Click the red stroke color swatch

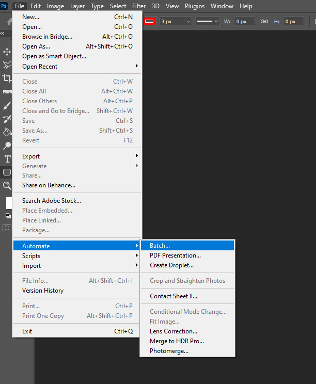[149, 22]
